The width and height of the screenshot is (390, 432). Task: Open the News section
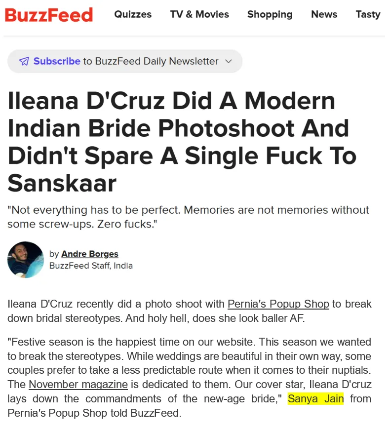click(324, 14)
